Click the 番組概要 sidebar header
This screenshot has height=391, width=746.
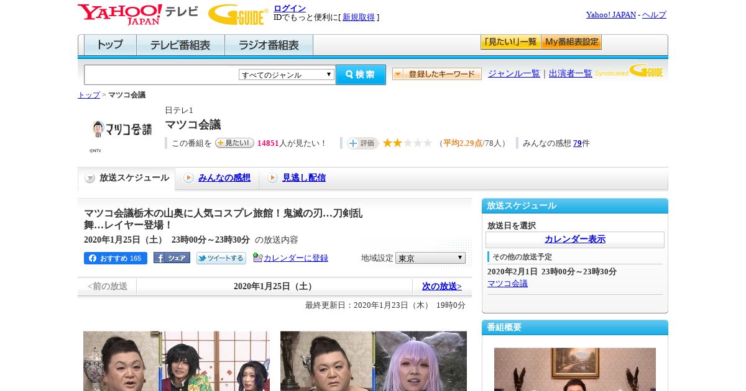coord(575,328)
